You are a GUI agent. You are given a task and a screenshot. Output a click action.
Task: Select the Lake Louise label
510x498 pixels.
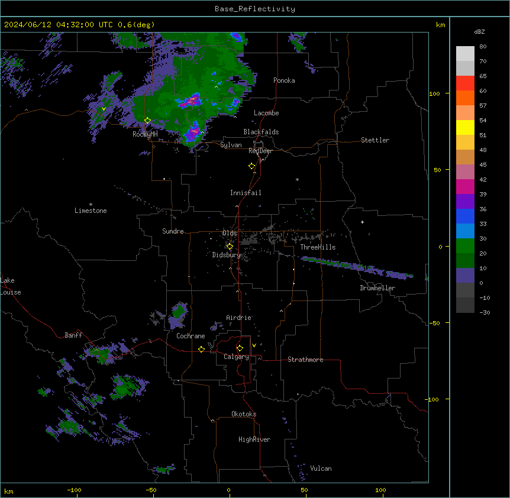point(11,286)
